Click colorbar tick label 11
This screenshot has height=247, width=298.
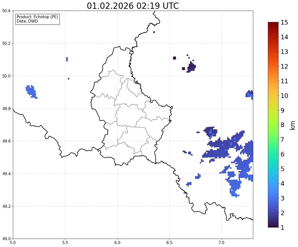[x=284, y=81]
